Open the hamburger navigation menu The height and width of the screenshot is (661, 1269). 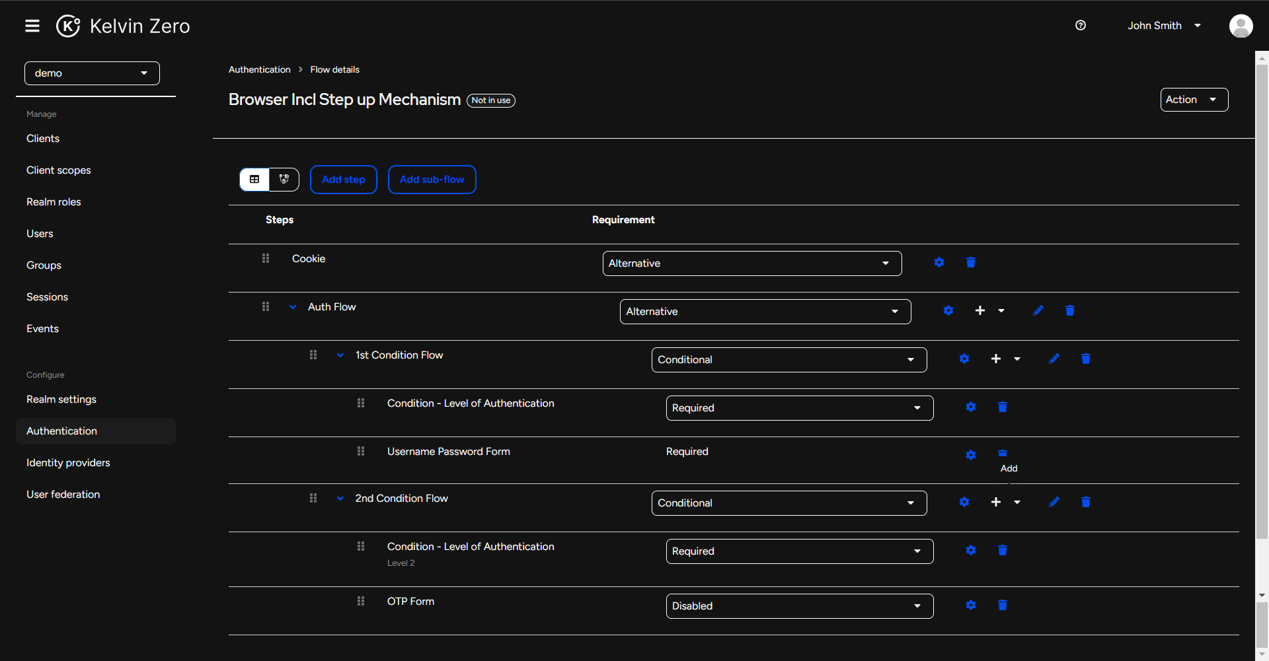(x=31, y=26)
